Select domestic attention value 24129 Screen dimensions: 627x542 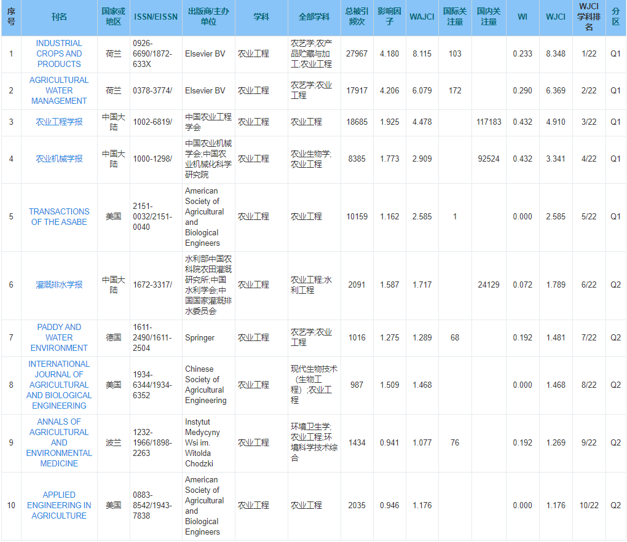pyautogui.click(x=489, y=285)
